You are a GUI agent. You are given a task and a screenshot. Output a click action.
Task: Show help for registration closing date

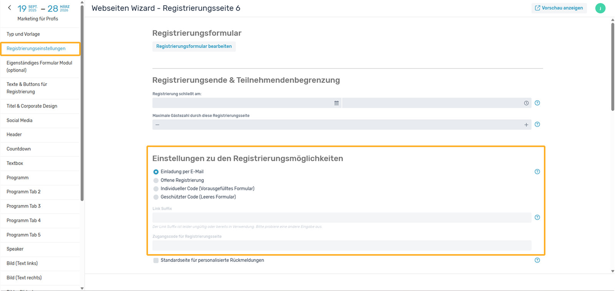(x=537, y=103)
